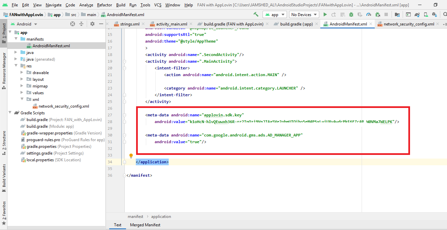Viewport: 447px width, 230px height.
Task: Collapse the app module tree node
Action: click(10, 33)
